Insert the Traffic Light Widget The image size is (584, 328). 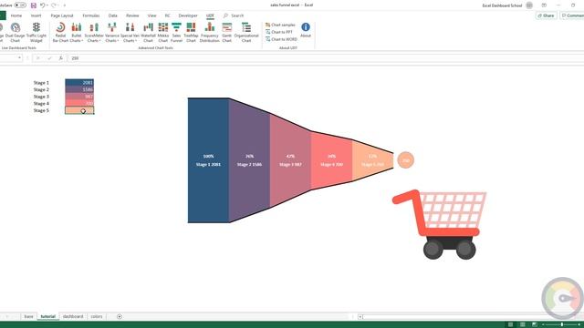click(36, 33)
